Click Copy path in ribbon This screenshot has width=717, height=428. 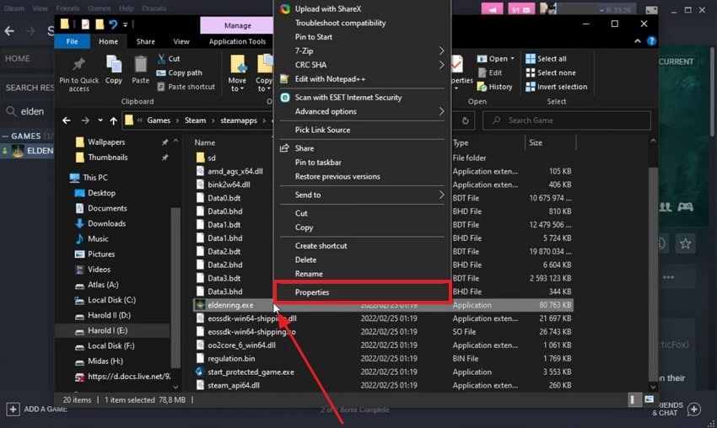(179, 72)
